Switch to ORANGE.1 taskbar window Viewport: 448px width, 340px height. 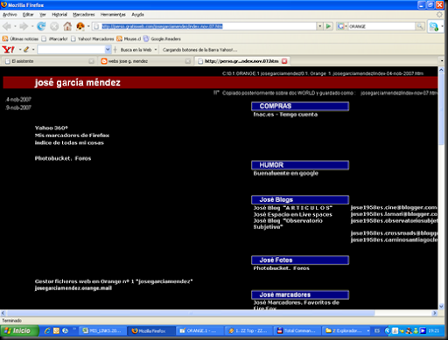click(200, 330)
